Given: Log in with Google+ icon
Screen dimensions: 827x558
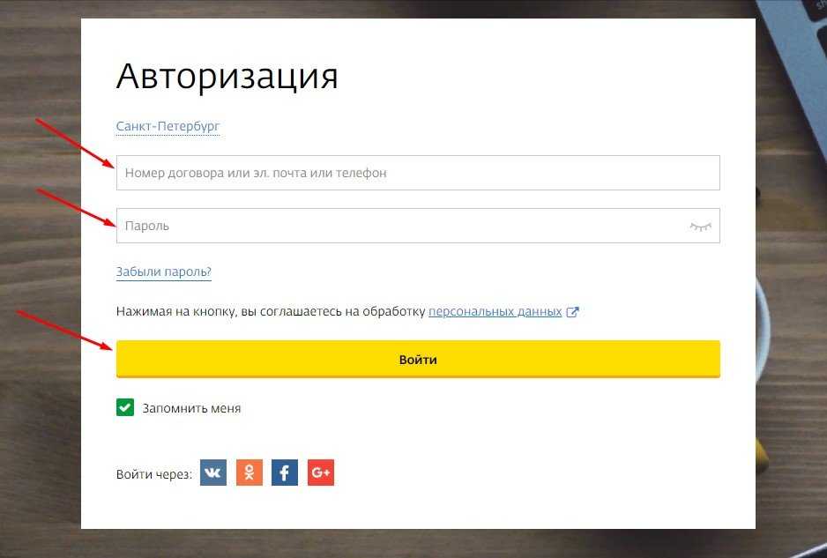Looking at the screenshot, I should tap(321, 473).
